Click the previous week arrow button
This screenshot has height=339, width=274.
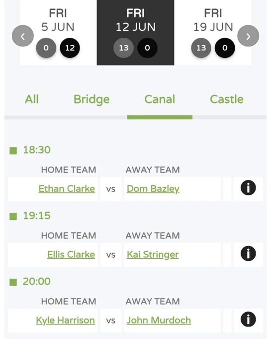23,36
